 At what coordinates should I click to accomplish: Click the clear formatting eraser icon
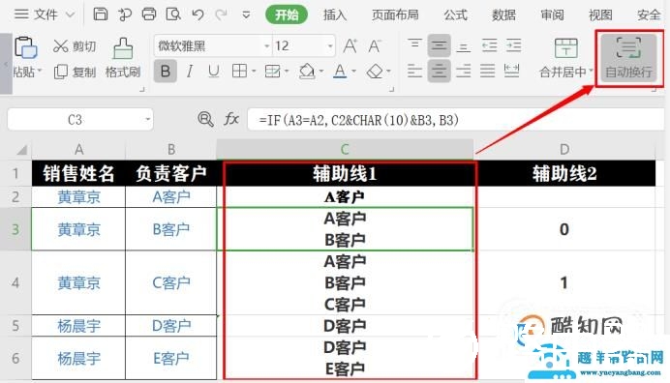point(375,71)
